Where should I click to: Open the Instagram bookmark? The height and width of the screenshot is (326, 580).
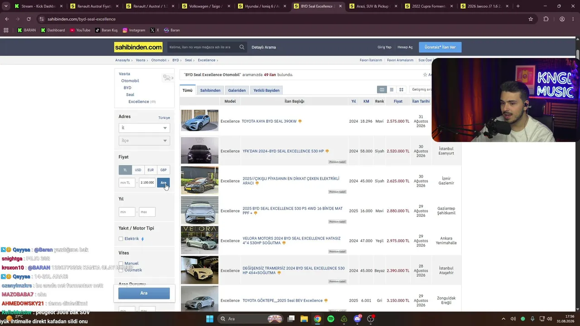(134, 30)
